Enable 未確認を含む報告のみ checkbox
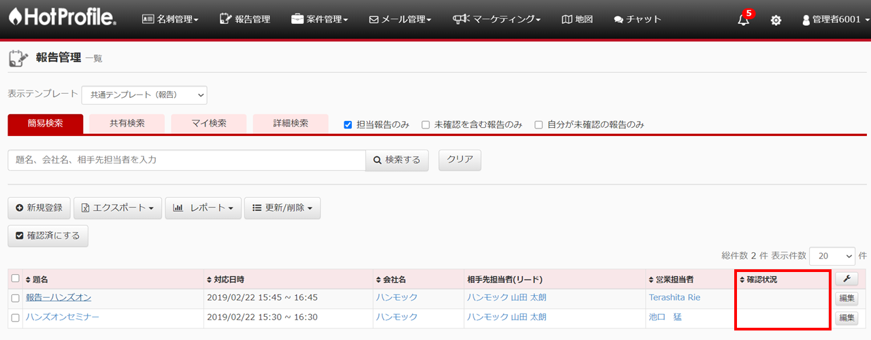 pos(425,124)
